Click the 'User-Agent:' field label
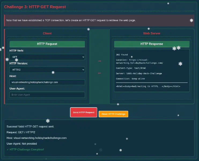 pos(17,89)
